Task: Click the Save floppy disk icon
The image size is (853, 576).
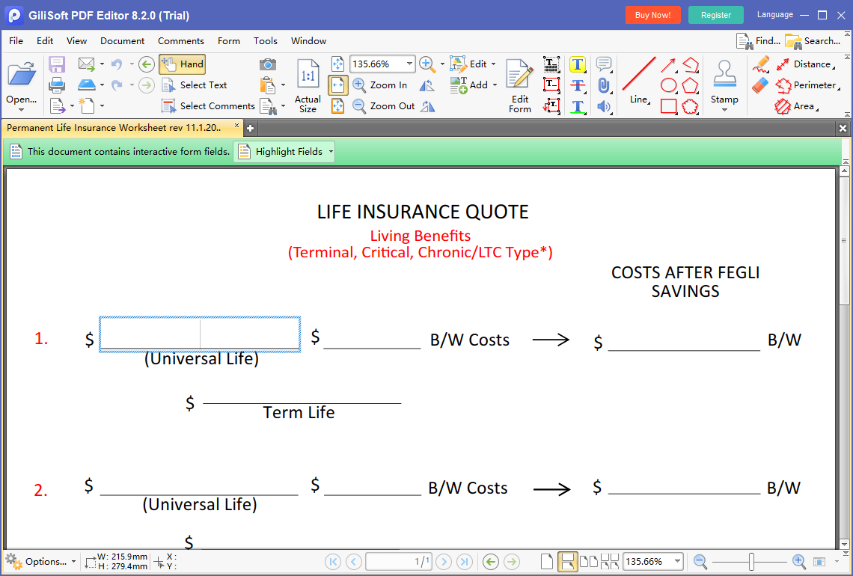Action: [x=57, y=64]
